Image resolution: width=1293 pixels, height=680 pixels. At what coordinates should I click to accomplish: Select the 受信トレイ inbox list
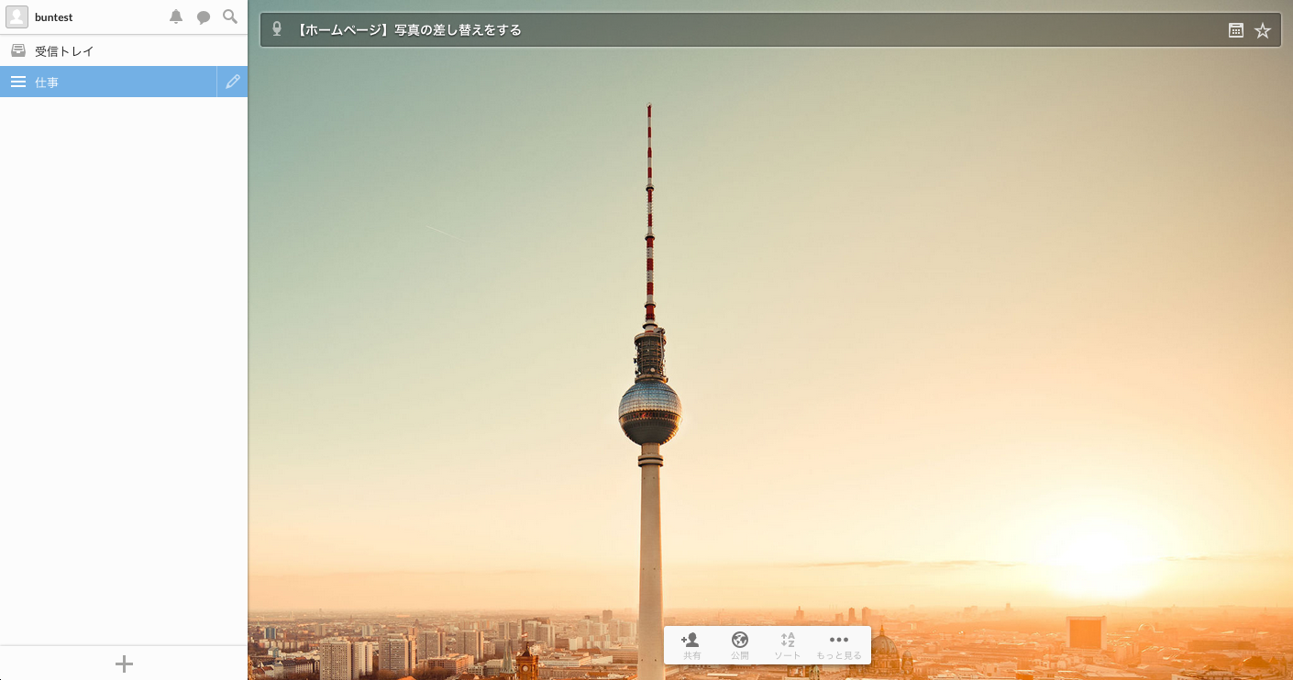point(64,51)
